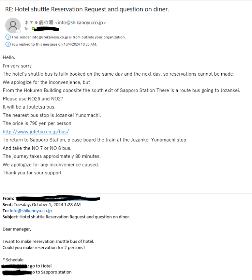Click the "go to Sapporo station" schedule entry
This screenshot has height=280, width=252.
(51, 272)
